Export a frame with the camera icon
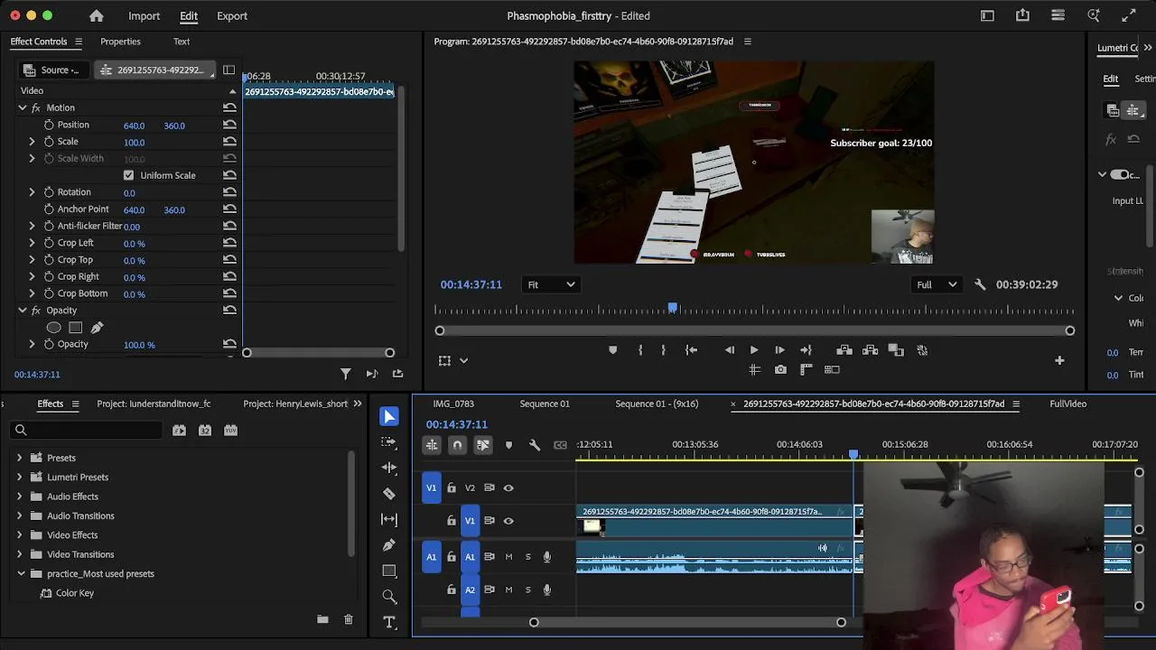The width and height of the screenshot is (1156, 650). 780,369
